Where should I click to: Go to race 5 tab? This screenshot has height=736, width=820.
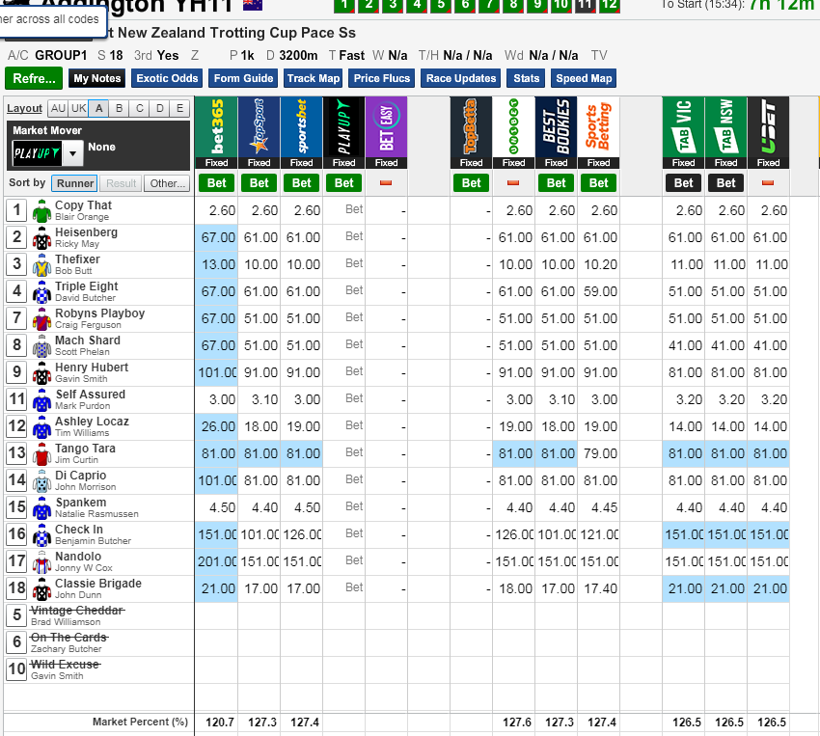coord(441,5)
